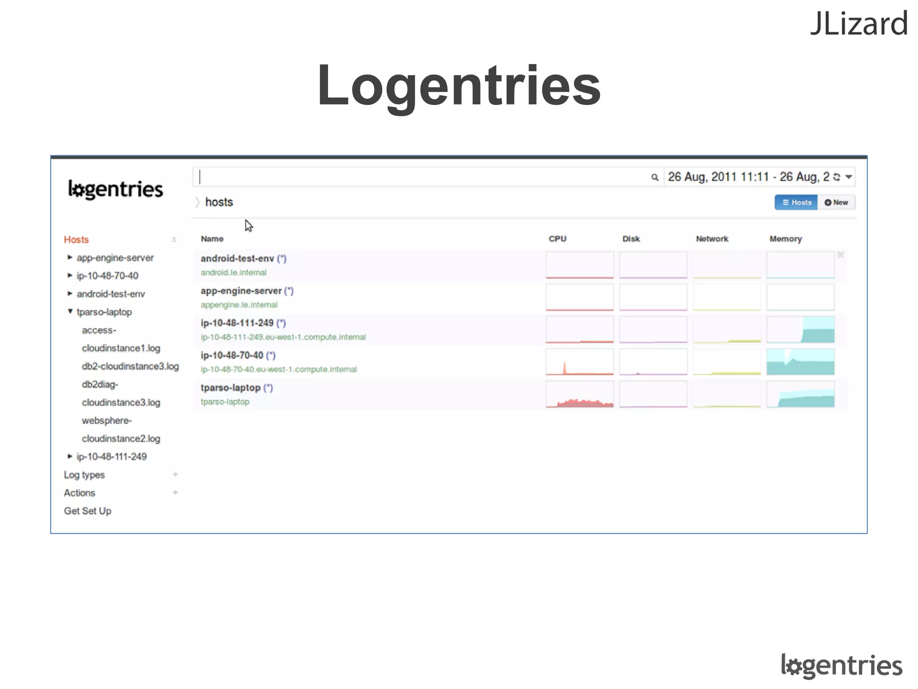The height and width of the screenshot is (689, 918).
Task: Expand app-engine-server tree node
Action: [x=70, y=257]
